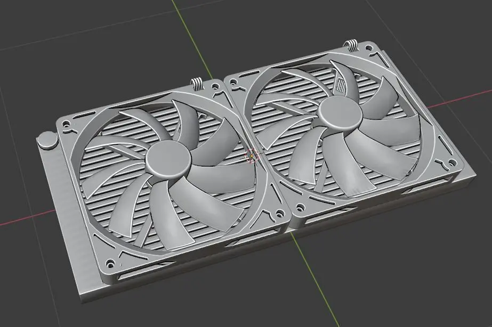Click the round cap on the radiator's left end

point(48,140)
